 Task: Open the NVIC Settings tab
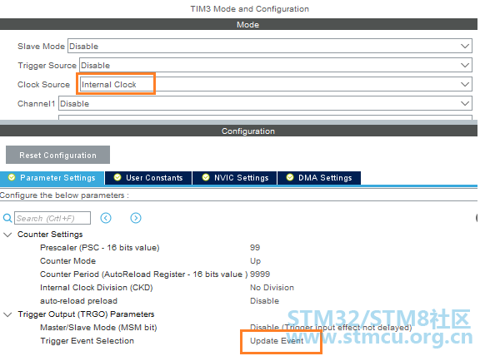point(235,178)
